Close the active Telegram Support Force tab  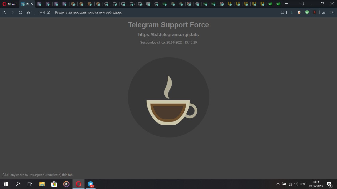pyautogui.click(x=32, y=4)
